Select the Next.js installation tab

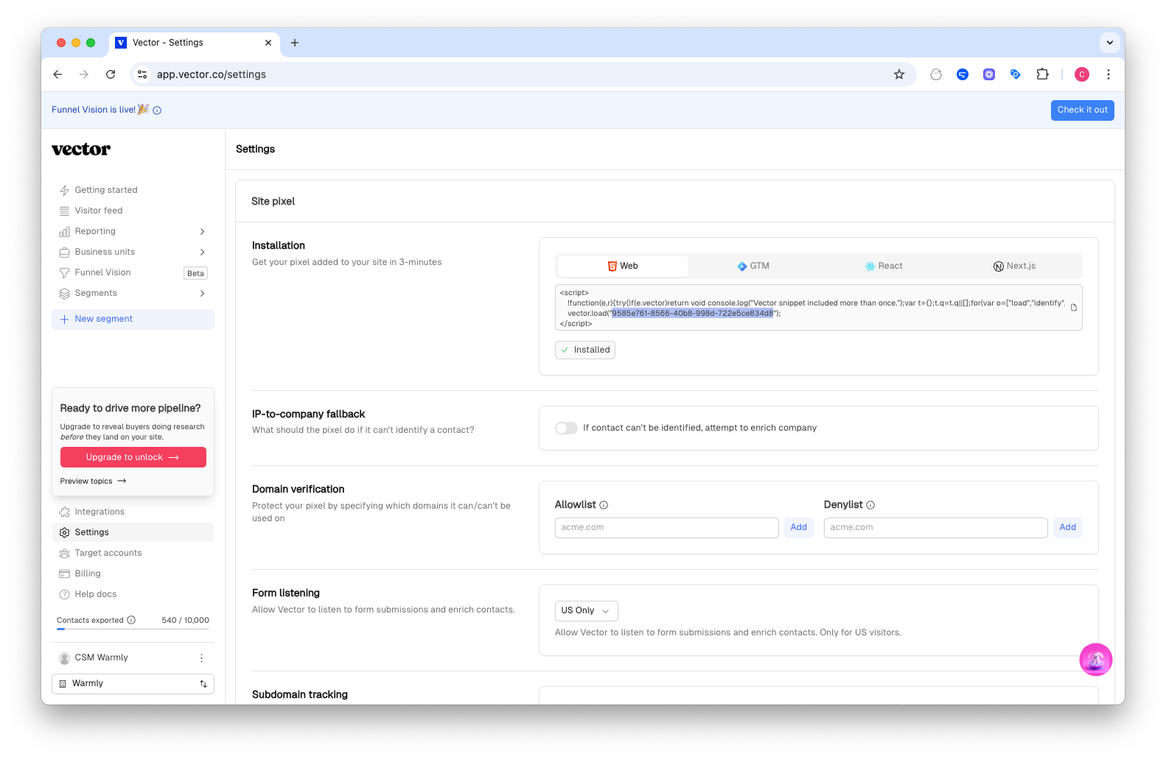[1014, 266]
